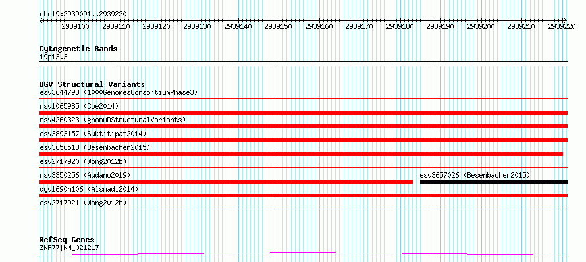Select the esv3657026 (Besenbacher2015) label

point(475,175)
